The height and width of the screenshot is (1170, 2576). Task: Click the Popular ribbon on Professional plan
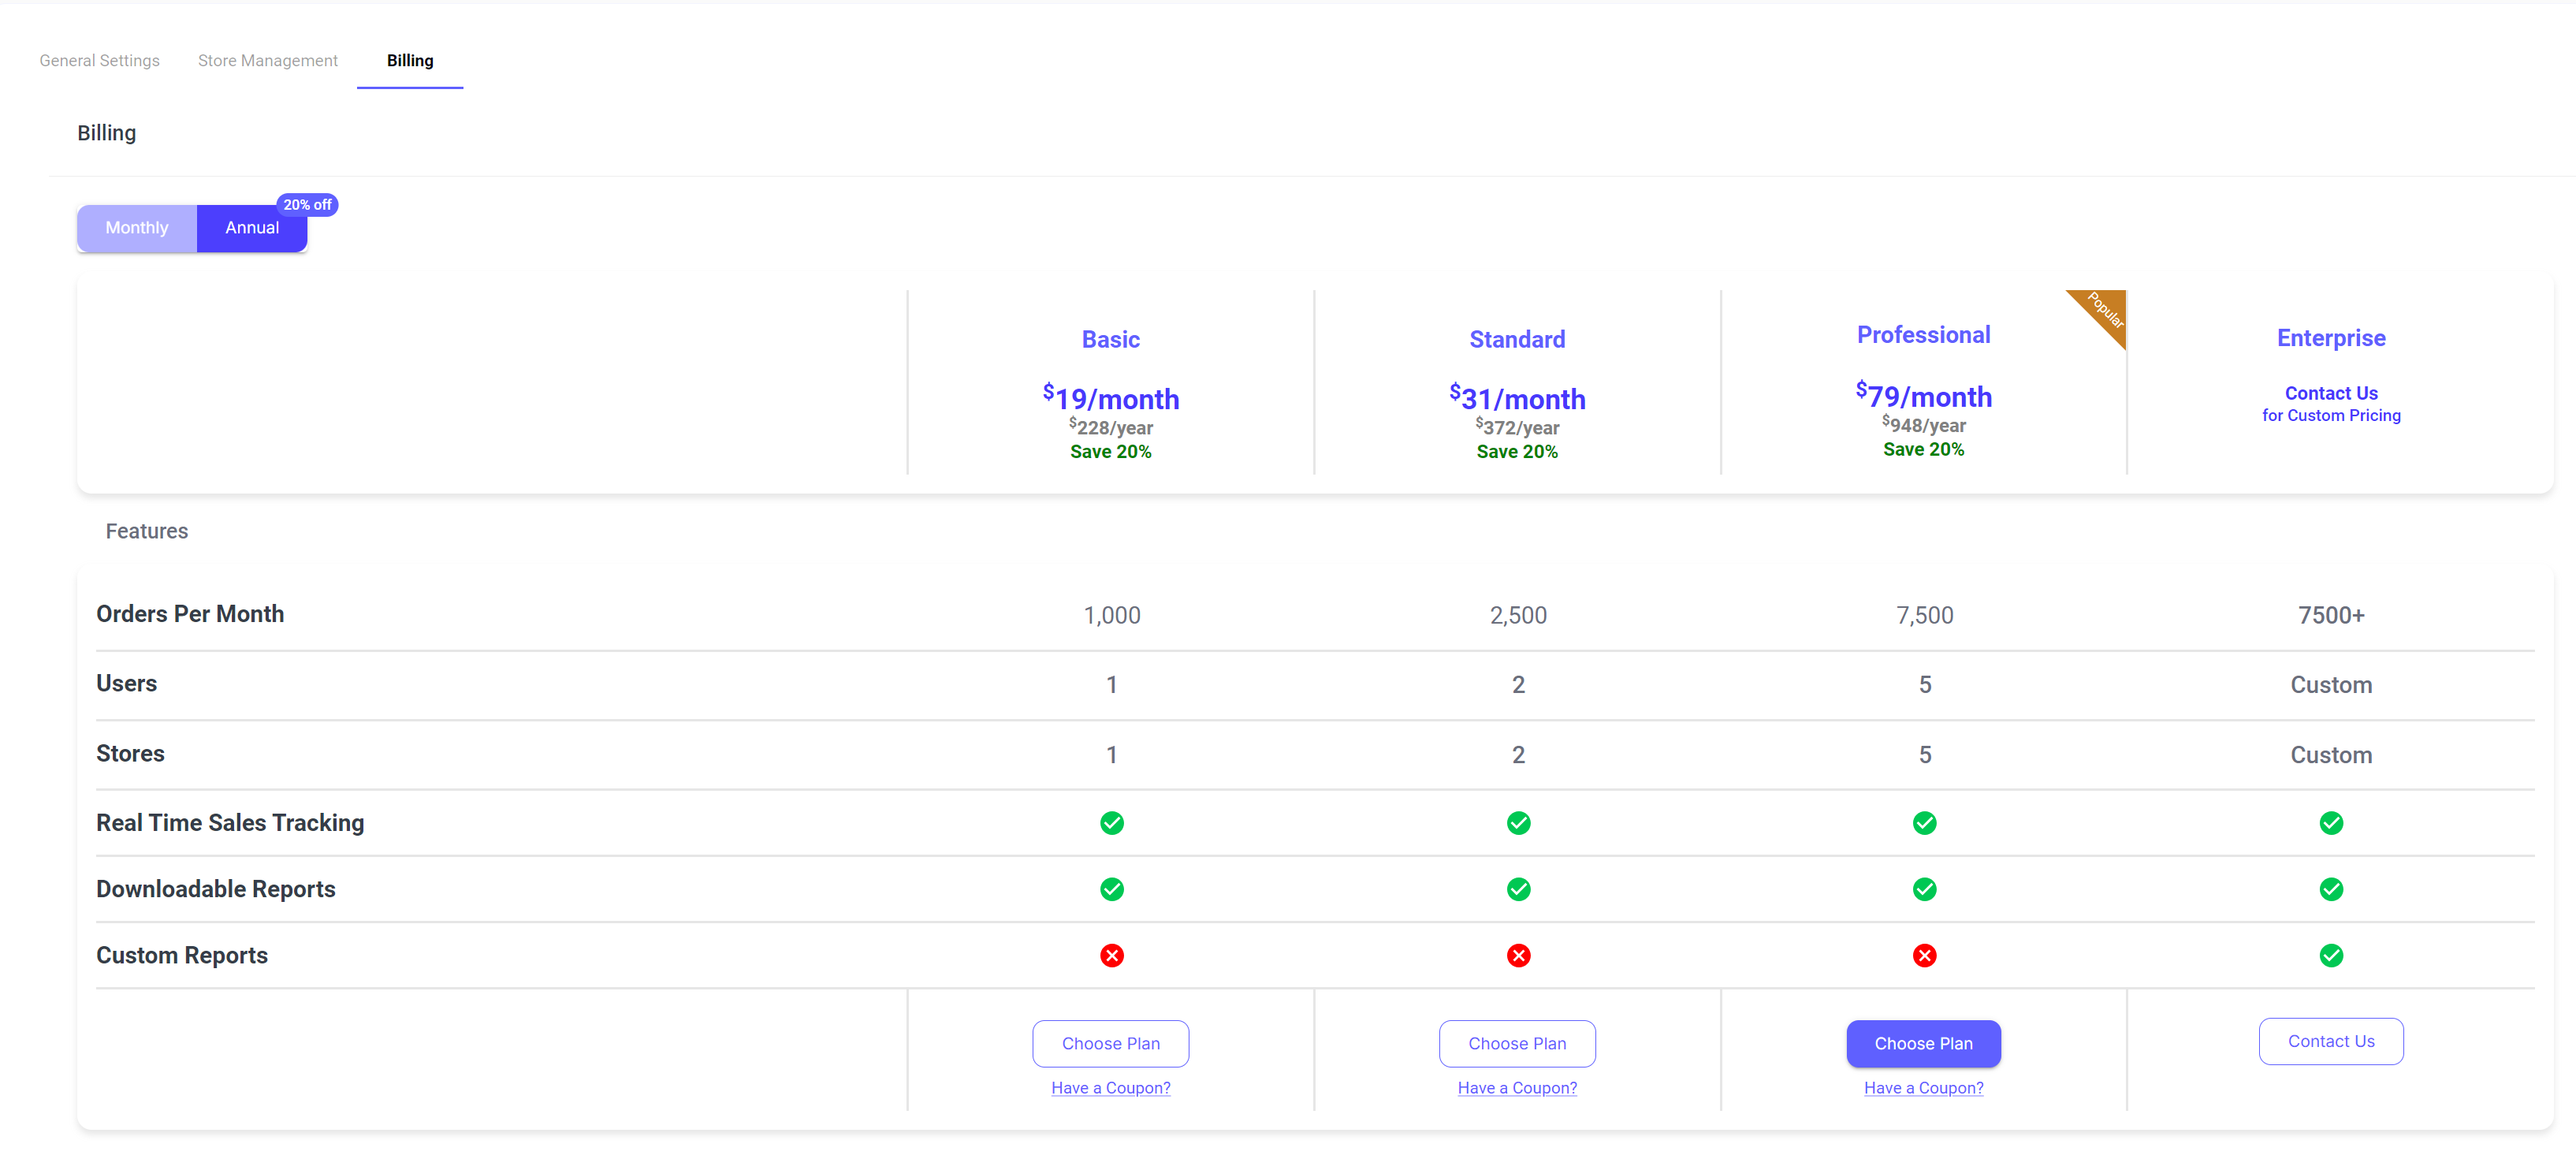pos(2102,311)
